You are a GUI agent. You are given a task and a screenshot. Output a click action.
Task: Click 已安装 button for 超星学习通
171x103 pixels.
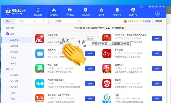(90, 38)
